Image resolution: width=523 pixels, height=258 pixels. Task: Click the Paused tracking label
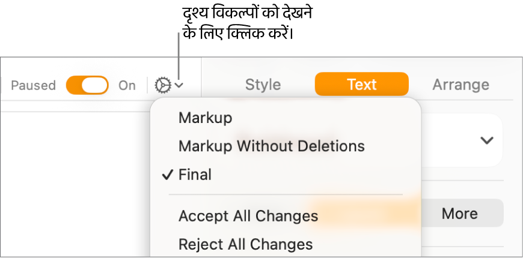(33, 85)
